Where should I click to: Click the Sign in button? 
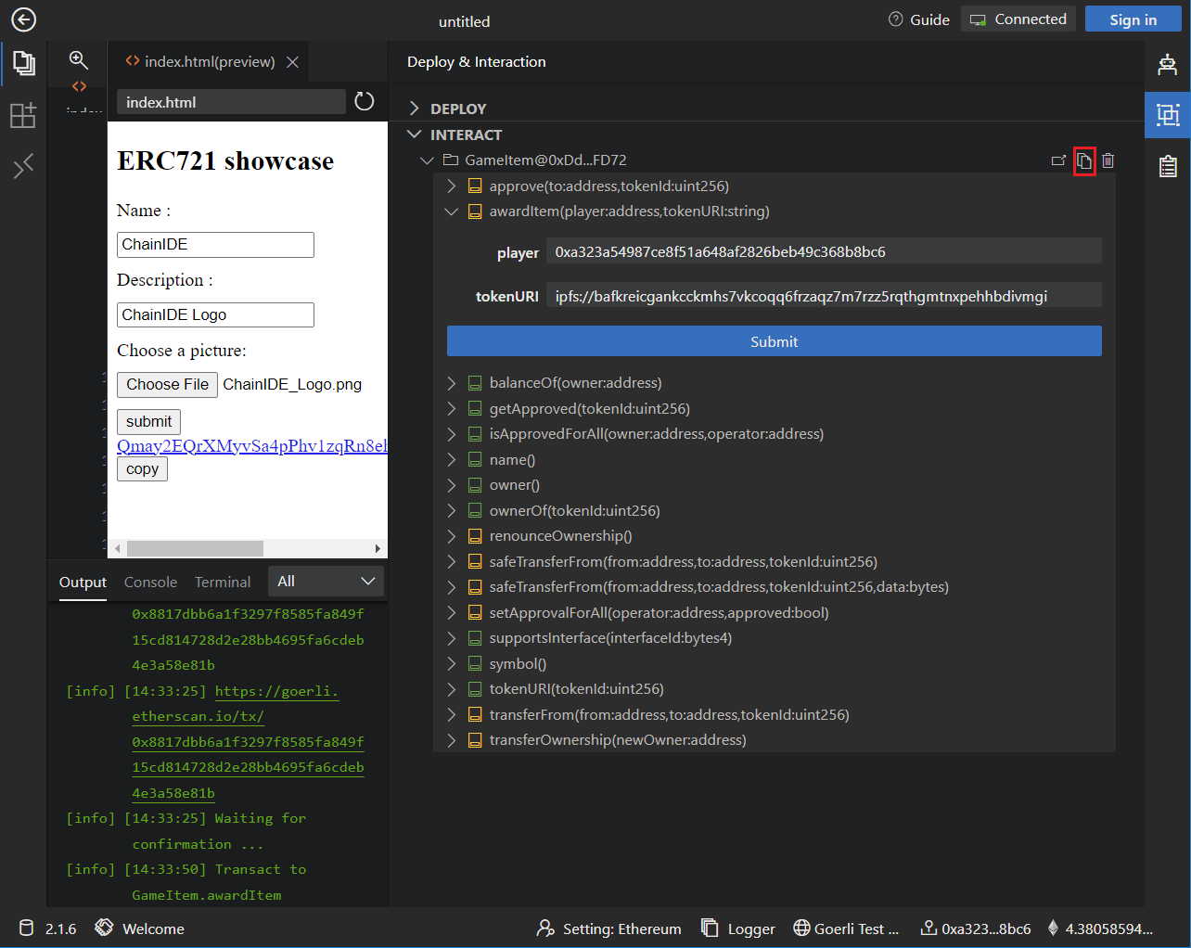(1133, 19)
